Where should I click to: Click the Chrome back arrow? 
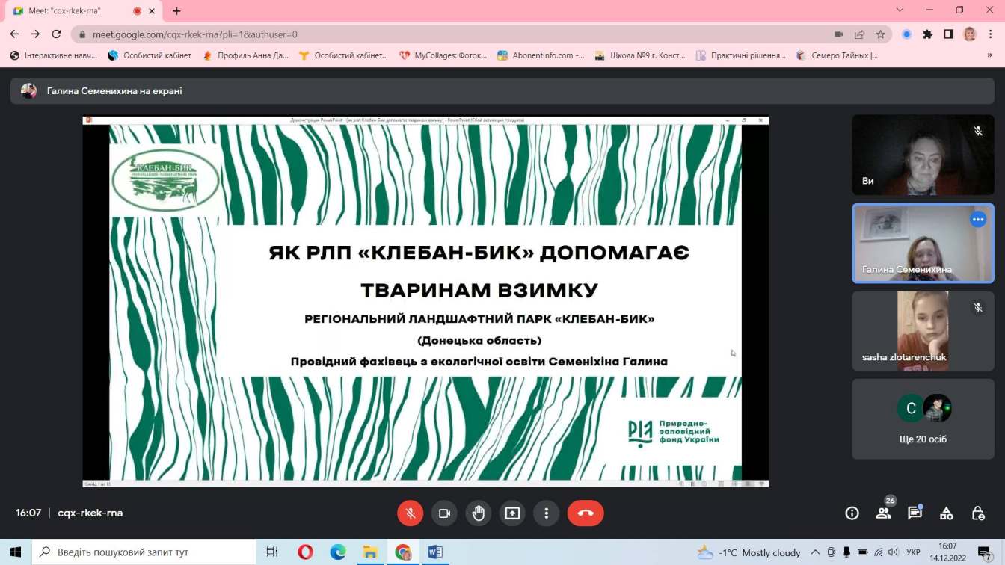(x=14, y=34)
